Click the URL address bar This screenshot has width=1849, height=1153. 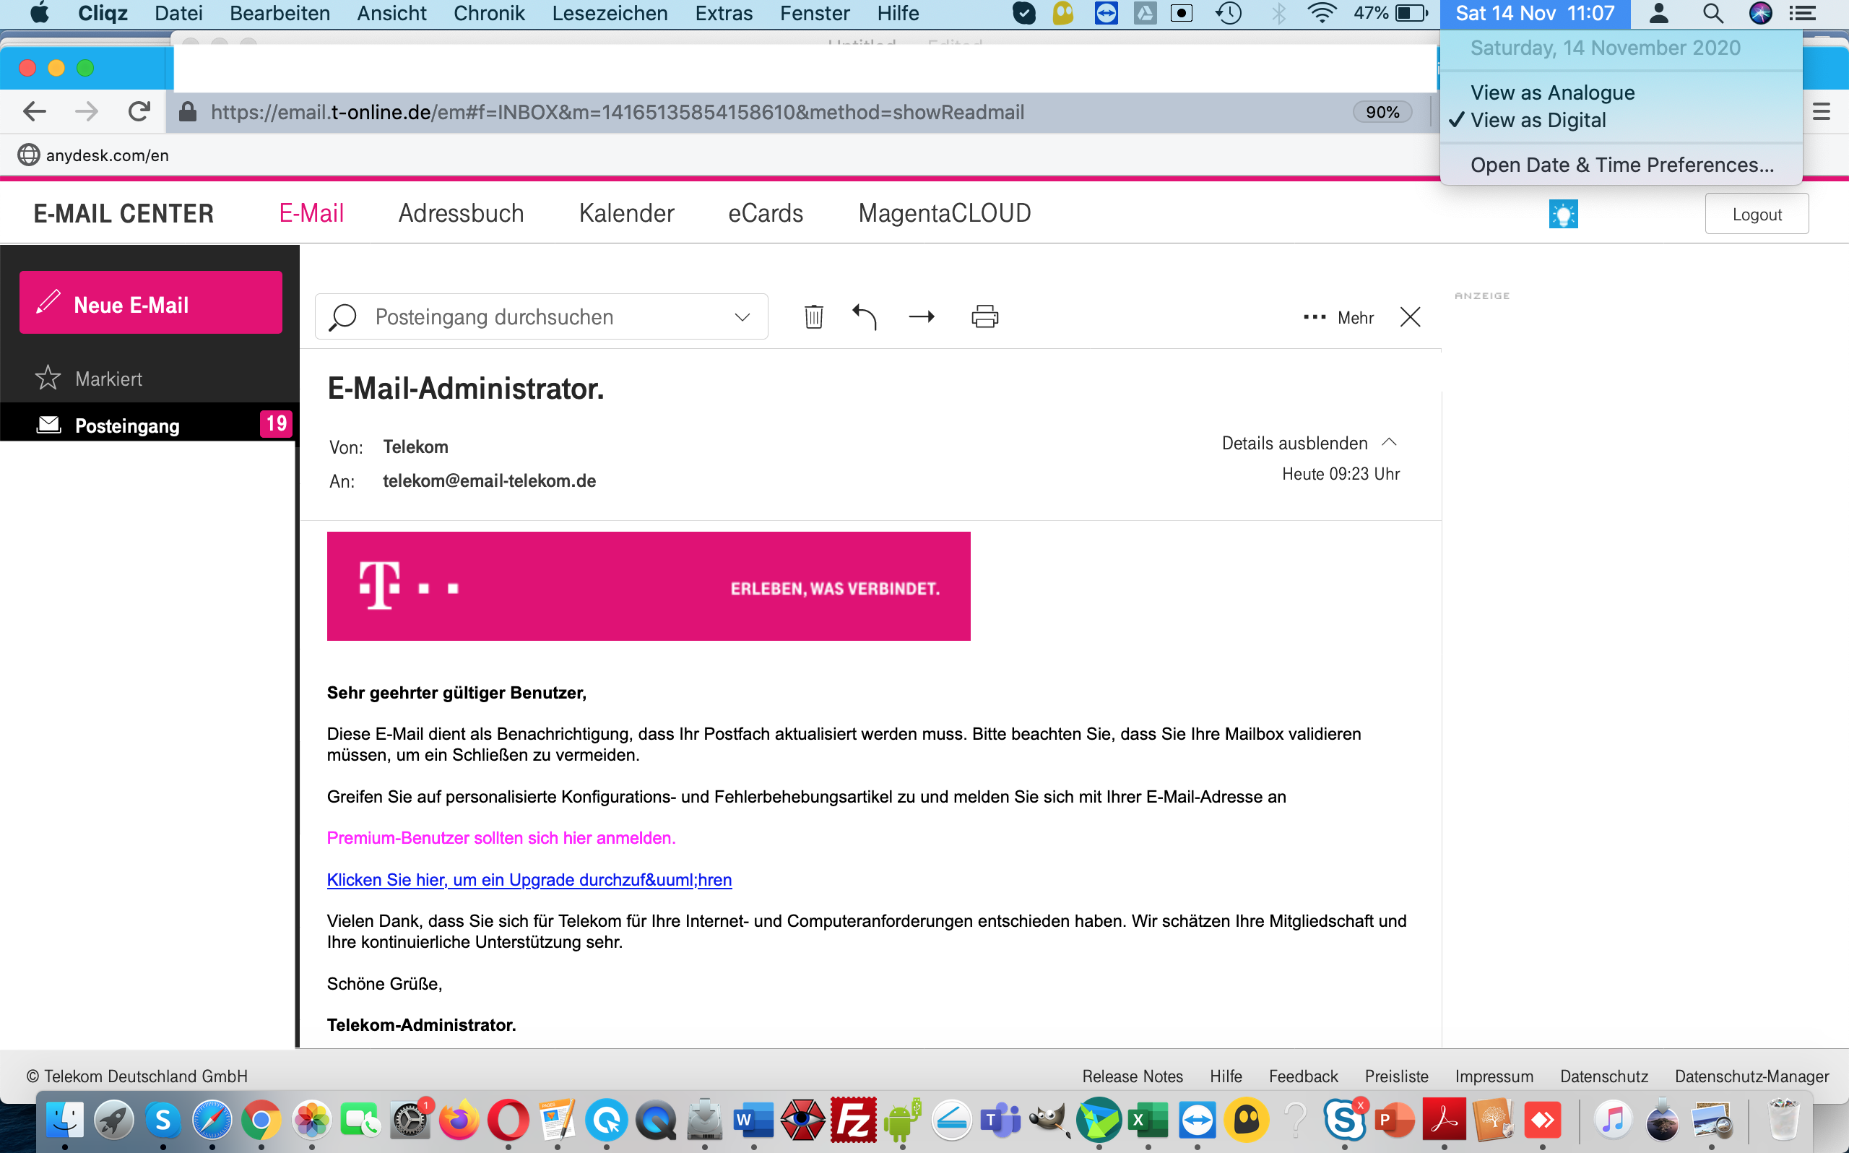(762, 112)
